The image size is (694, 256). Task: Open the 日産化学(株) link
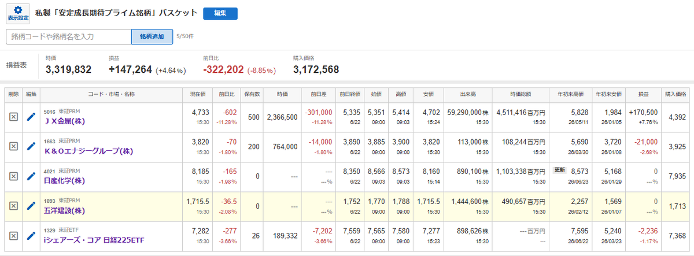[65, 180]
